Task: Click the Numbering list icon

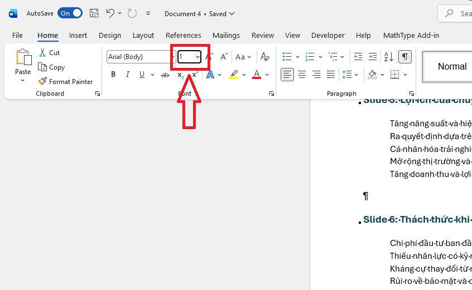Action: click(x=310, y=57)
